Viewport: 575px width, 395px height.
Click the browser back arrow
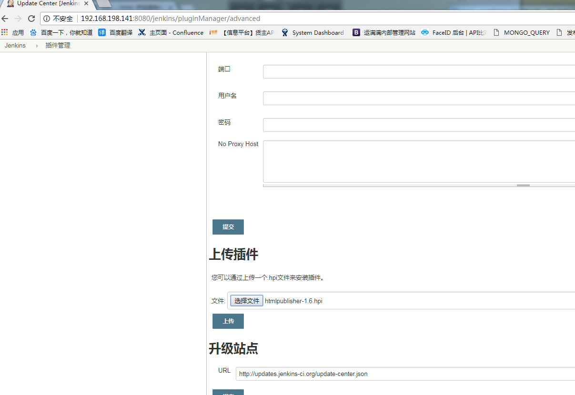click(5, 19)
